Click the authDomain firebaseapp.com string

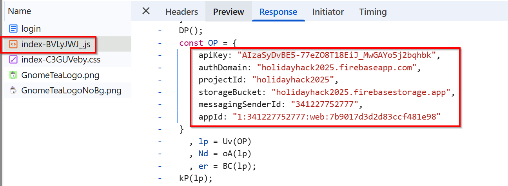(x=336, y=68)
